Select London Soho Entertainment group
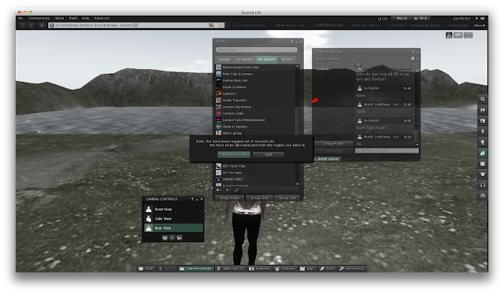 pos(255,120)
